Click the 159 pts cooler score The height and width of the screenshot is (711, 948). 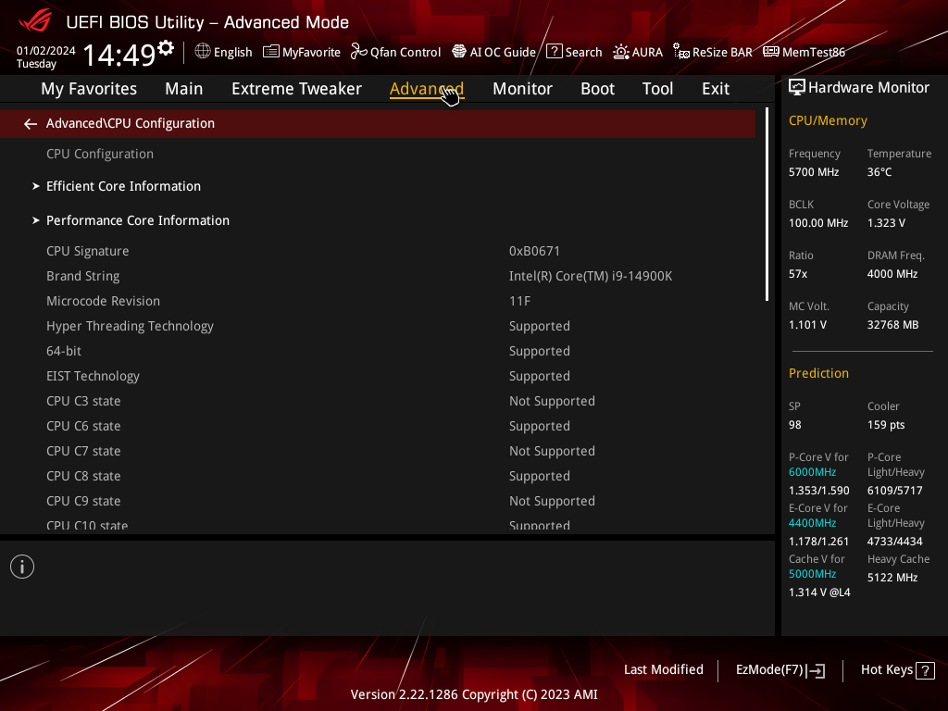coord(886,425)
